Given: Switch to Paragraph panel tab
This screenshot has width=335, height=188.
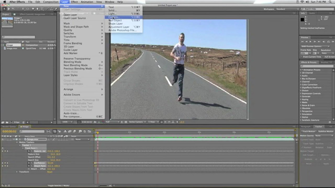Looking at the screenshot, I should tap(306, 127).
